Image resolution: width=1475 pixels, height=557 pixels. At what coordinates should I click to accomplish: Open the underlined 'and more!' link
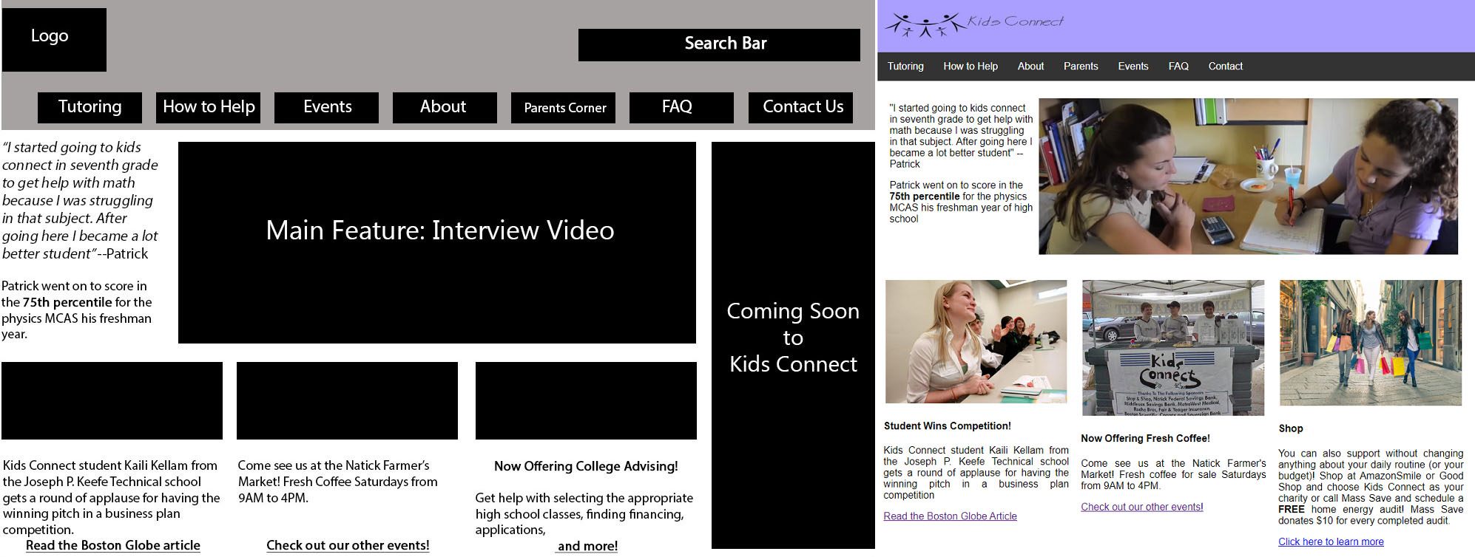(x=587, y=546)
